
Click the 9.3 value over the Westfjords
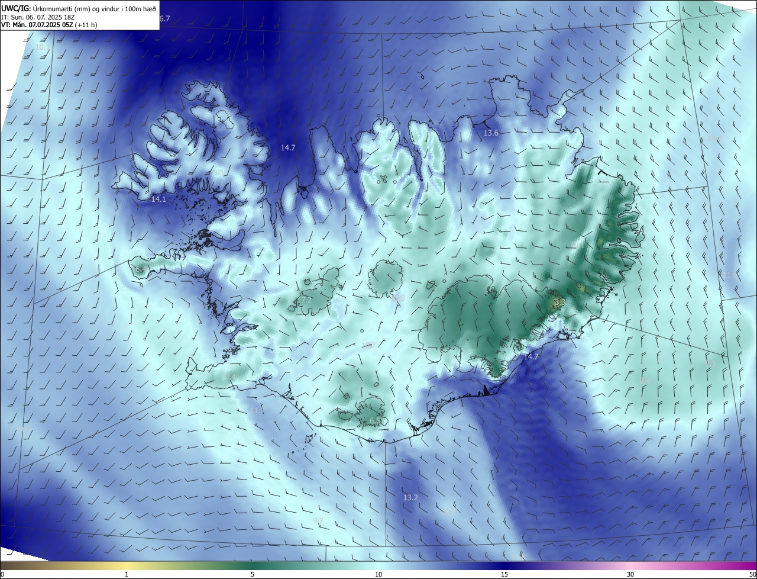click(x=219, y=172)
